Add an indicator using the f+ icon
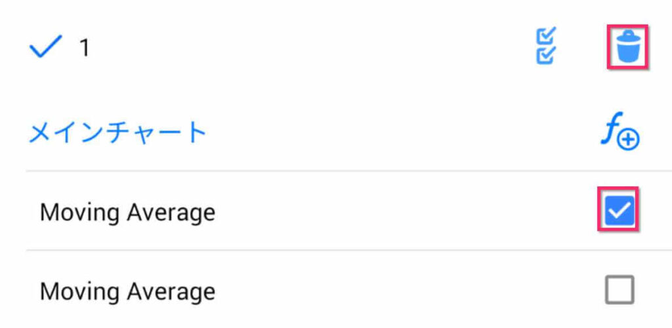This screenshot has width=672, height=328. click(x=619, y=134)
